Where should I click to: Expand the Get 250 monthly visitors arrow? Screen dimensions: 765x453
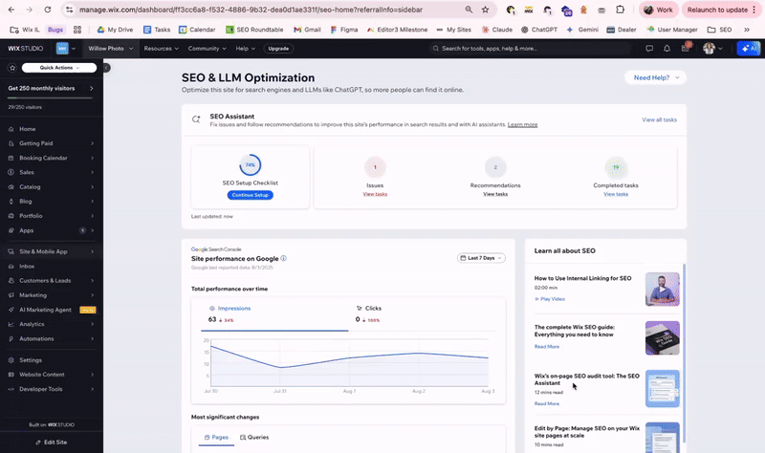point(91,88)
